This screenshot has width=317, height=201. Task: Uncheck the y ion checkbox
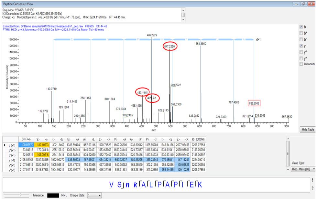(x=301, y=46)
